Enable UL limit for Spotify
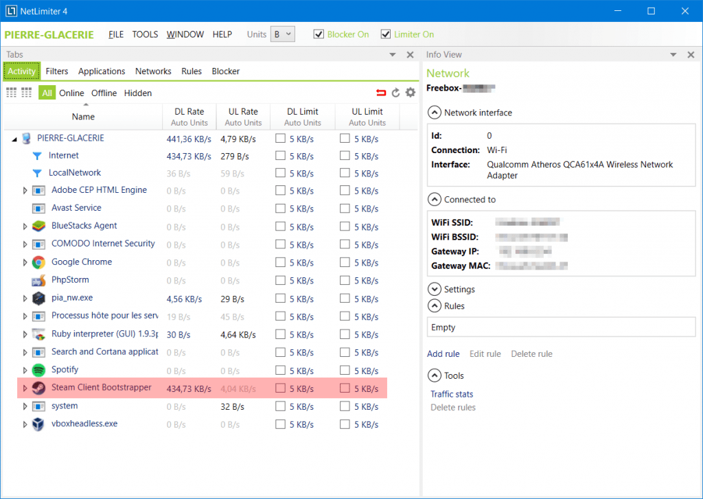 point(345,370)
